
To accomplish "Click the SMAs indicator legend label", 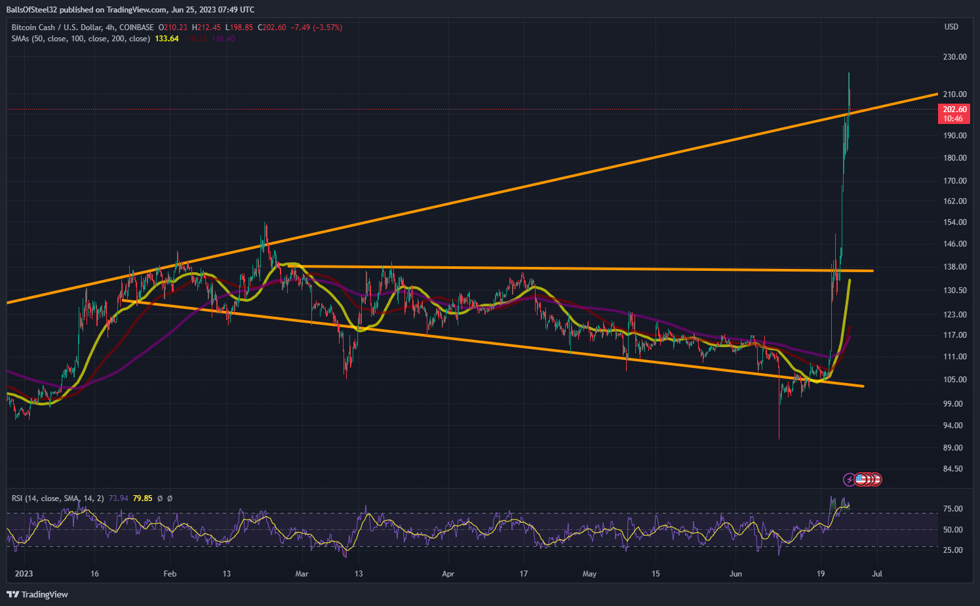I will [x=81, y=39].
